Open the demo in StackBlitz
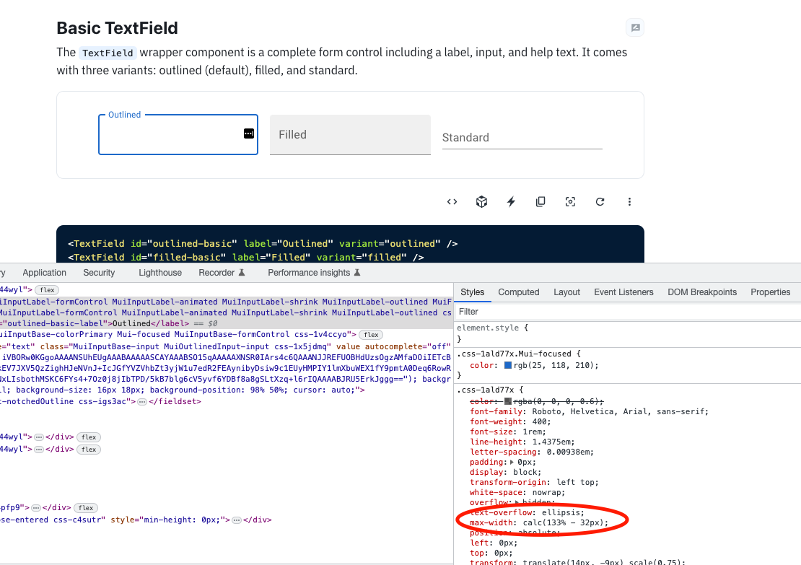The width and height of the screenshot is (801, 565). 511,201
